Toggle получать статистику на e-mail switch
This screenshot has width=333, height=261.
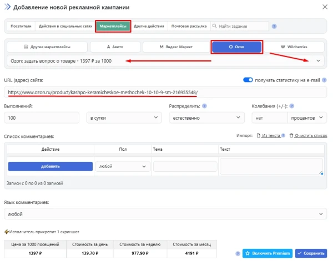248,80
